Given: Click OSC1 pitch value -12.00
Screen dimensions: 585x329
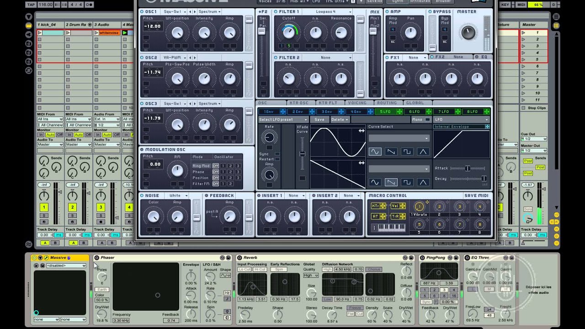Looking at the screenshot, I should click(x=152, y=27).
